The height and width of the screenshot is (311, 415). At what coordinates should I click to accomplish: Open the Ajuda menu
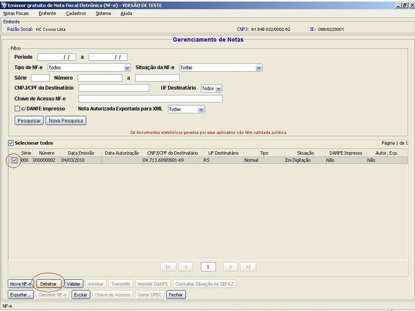[126, 13]
